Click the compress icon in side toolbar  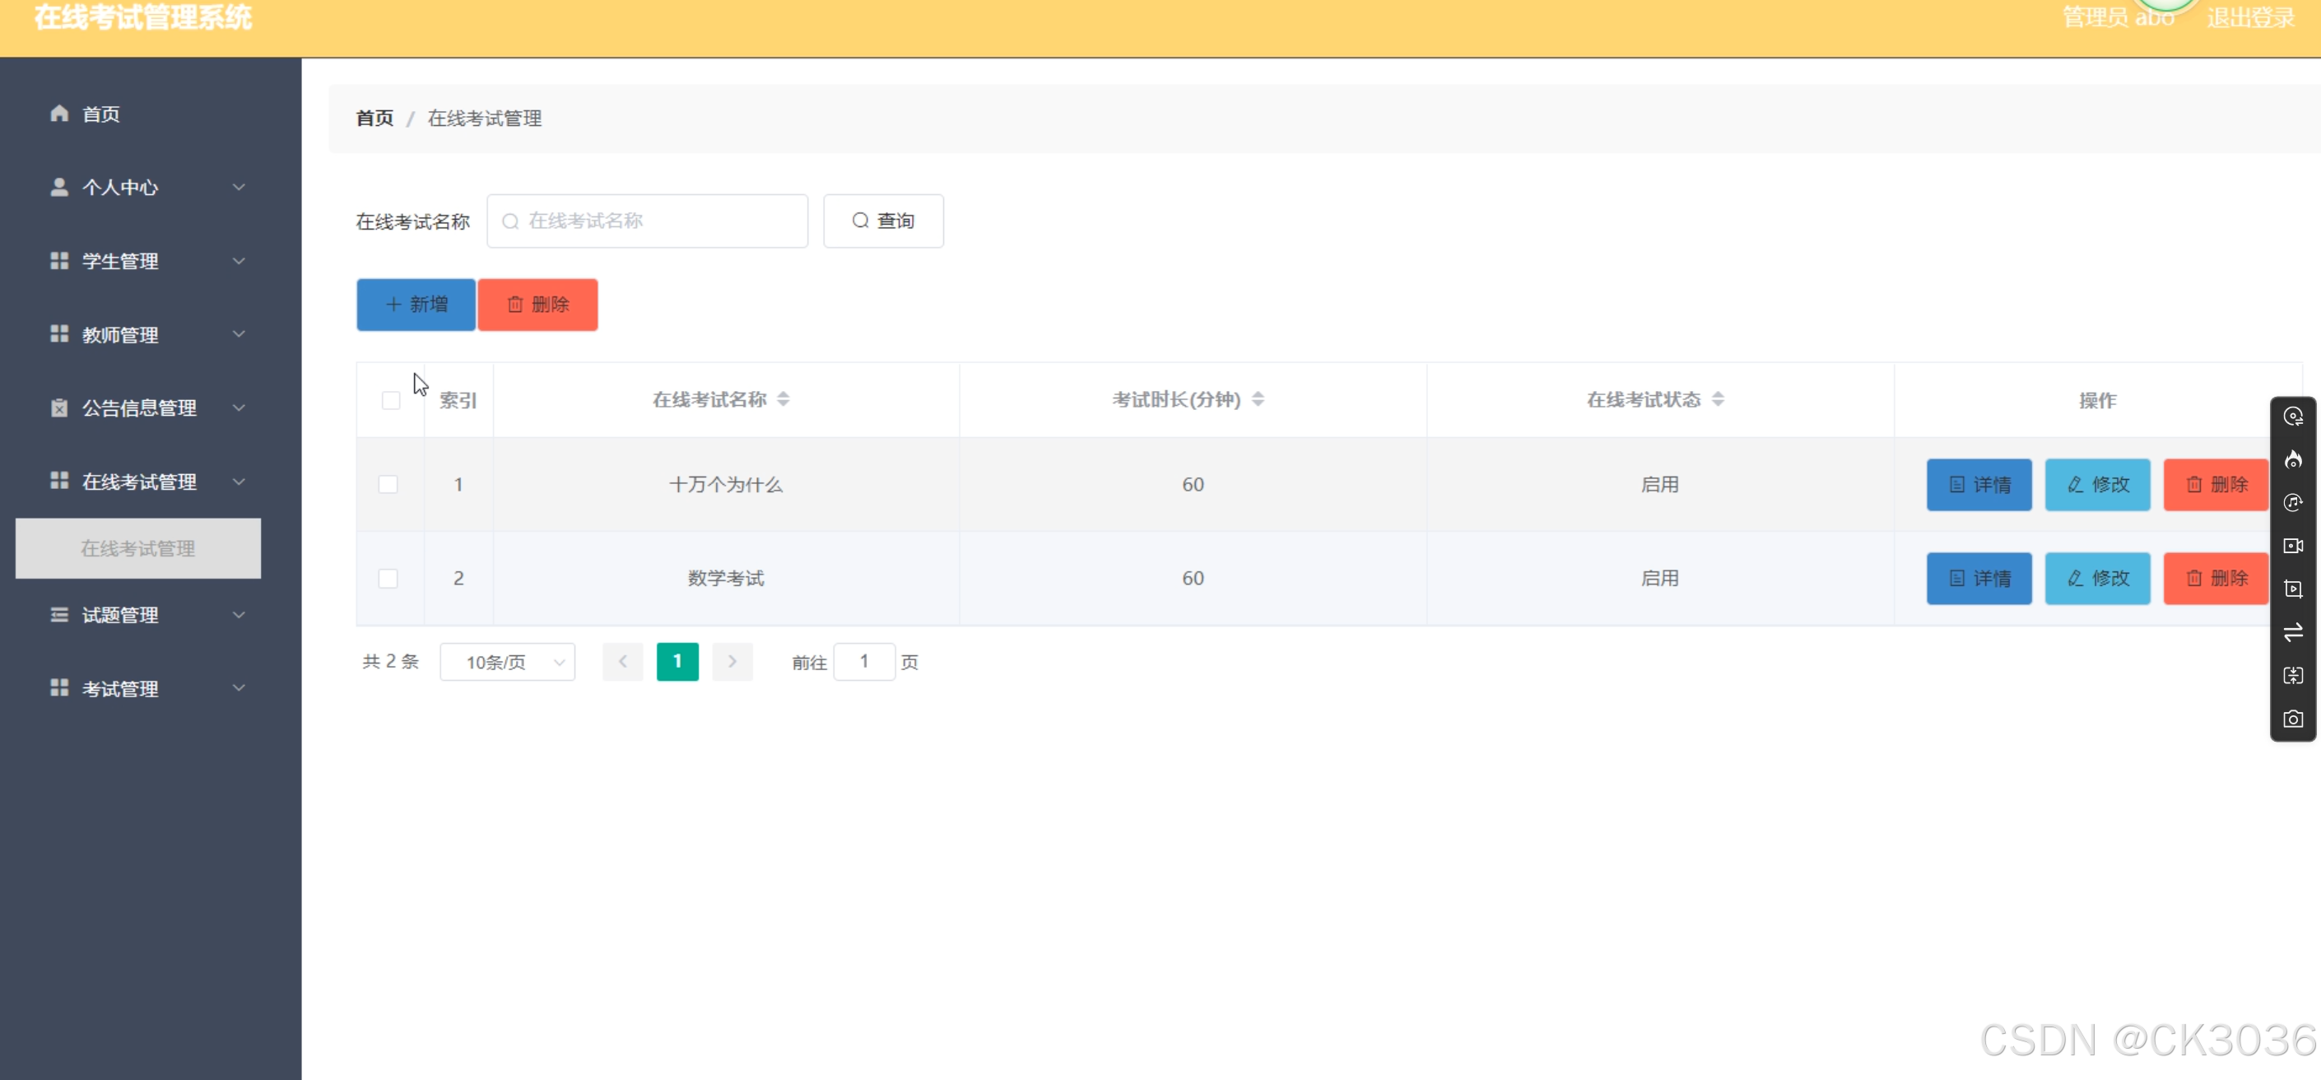pyautogui.click(x=2292, y=676)
